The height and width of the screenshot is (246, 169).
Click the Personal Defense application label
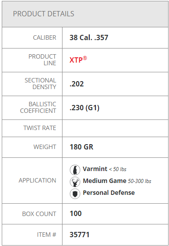109,193
